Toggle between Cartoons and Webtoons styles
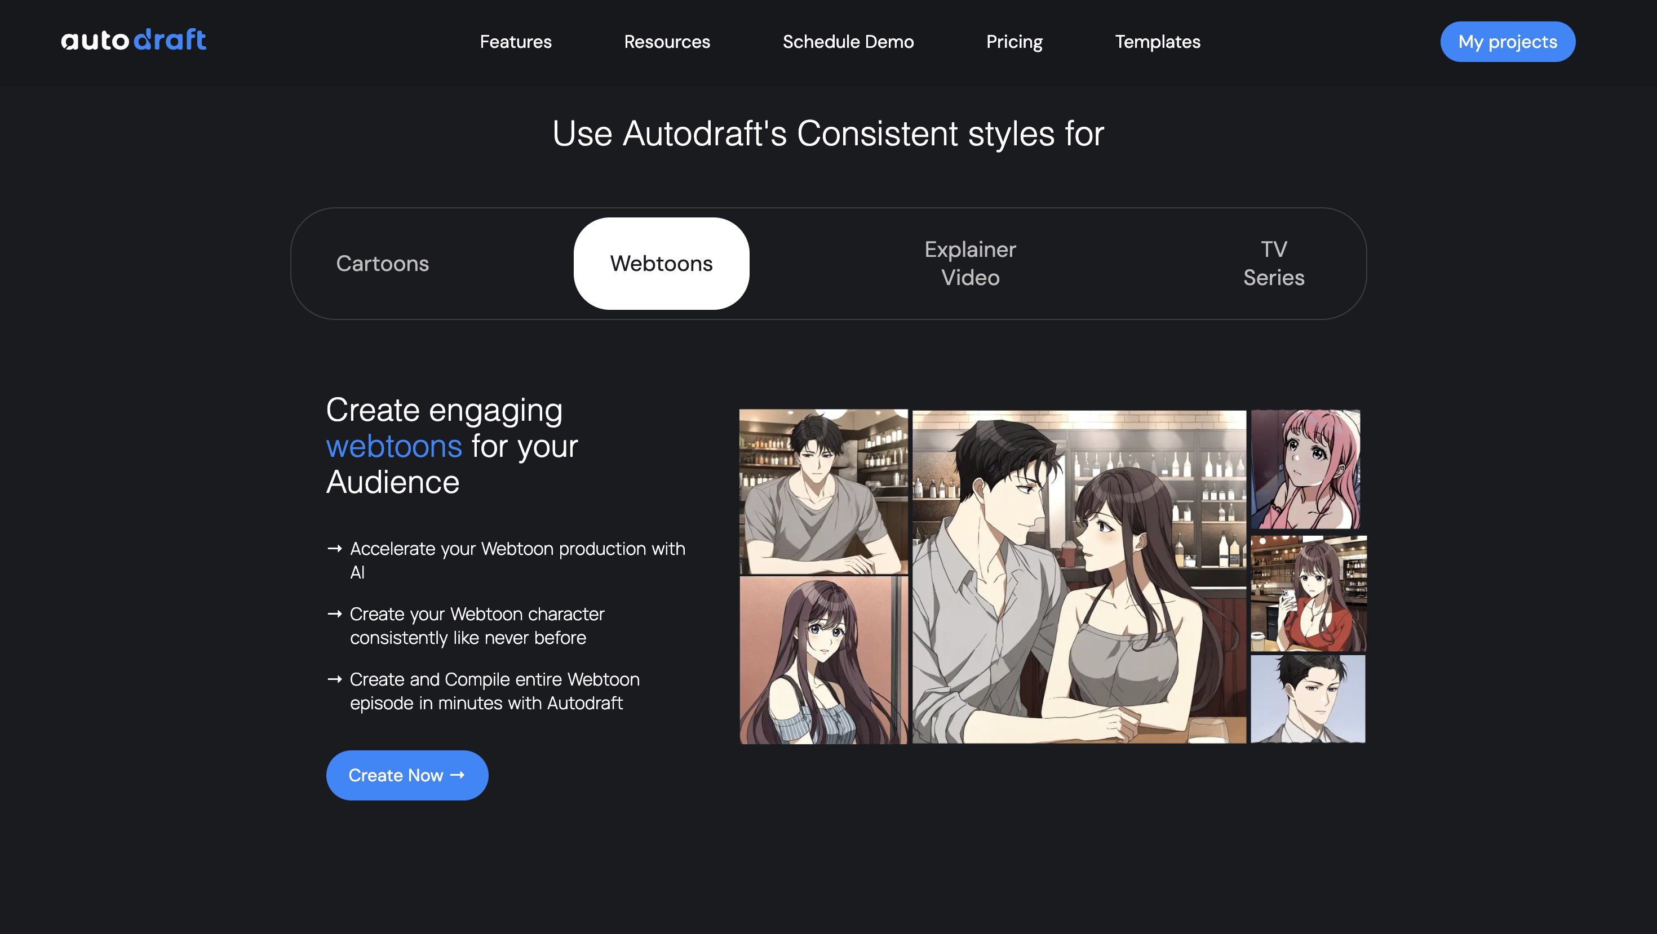The height and width of the screenshot is (934, 1657). pos(382,263)
